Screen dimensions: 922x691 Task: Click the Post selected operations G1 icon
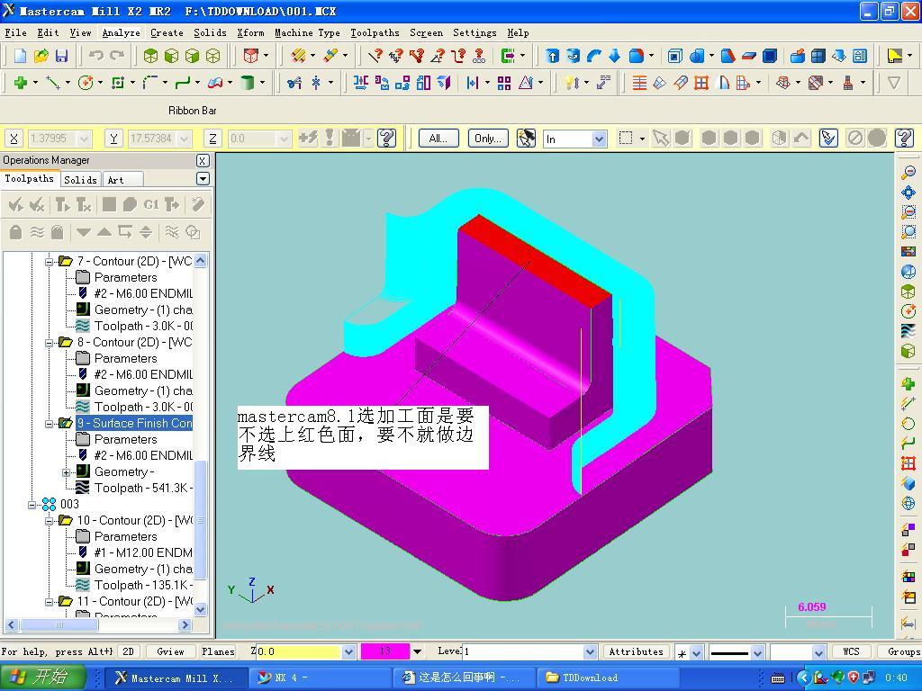tap(151, 204)
